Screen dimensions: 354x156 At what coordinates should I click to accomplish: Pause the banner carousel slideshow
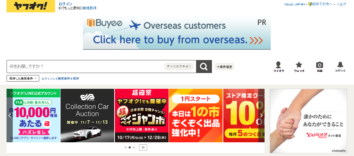click(143, 147)
